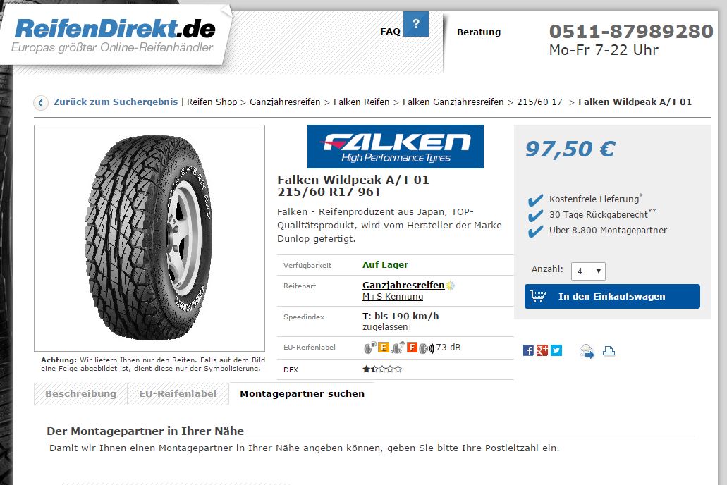Open the Anzahl quantity dropdown
The height and width of the screenshot is (485, 727).
(588, 271)
